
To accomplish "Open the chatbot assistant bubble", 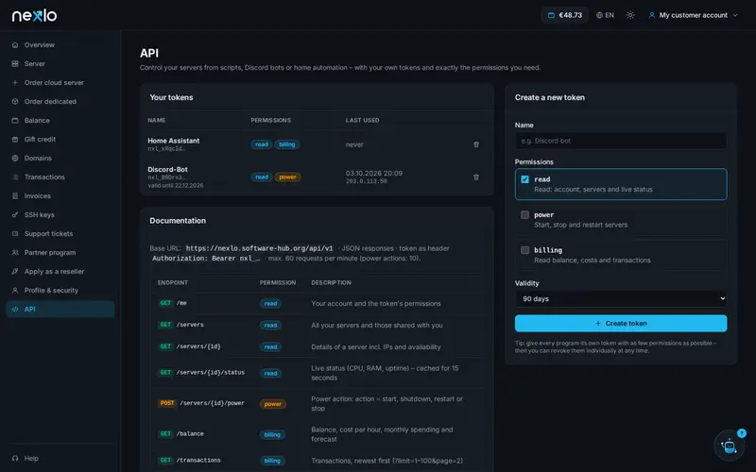I will coord(729,446).
